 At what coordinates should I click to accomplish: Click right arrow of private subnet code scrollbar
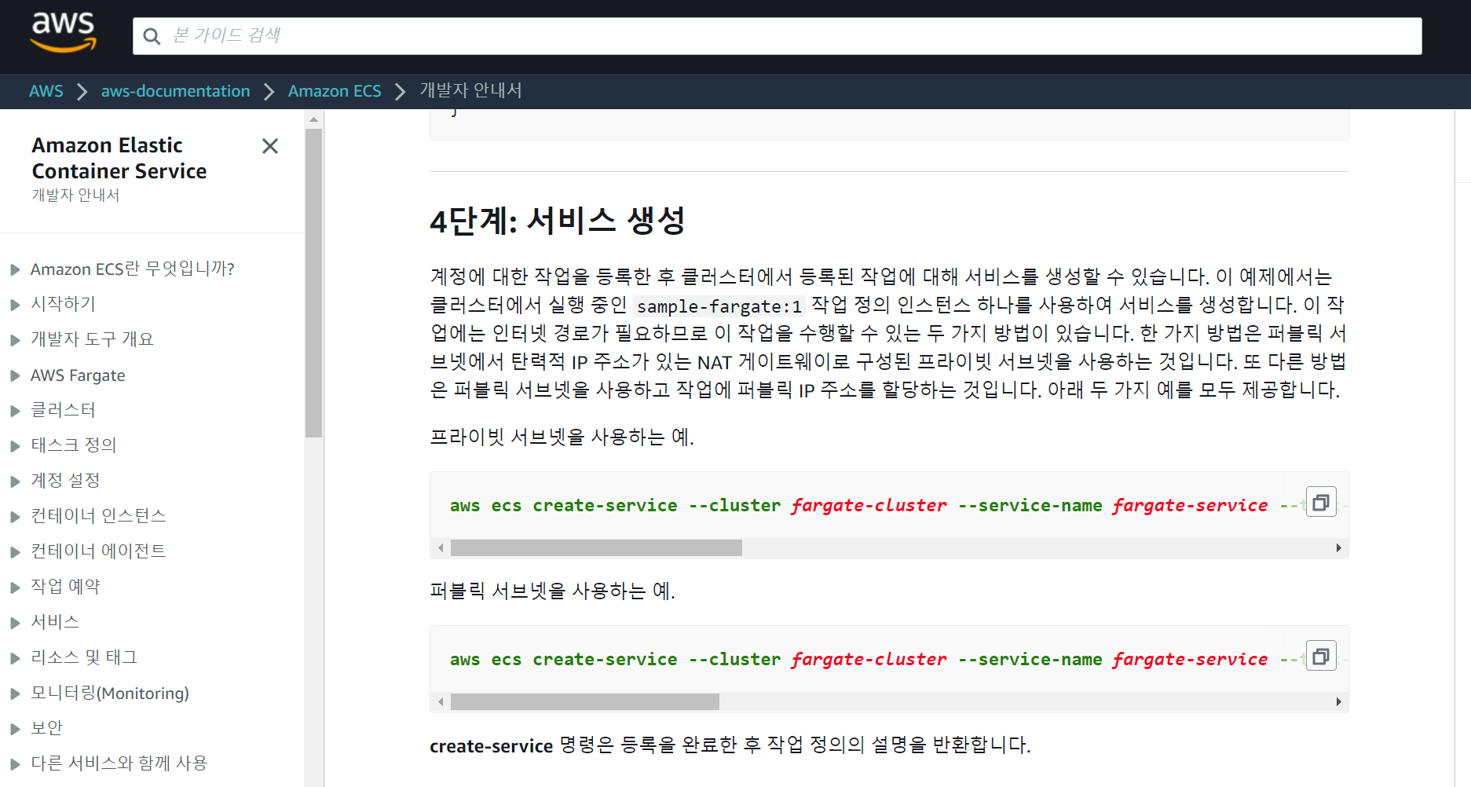[x=1338, y=547]
